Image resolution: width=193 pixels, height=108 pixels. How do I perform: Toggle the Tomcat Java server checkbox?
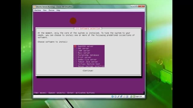pyautogui.click(x=75, y=62)
